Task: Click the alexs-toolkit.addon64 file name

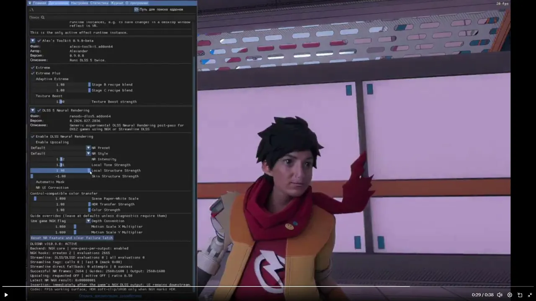Action: point(91,46)
